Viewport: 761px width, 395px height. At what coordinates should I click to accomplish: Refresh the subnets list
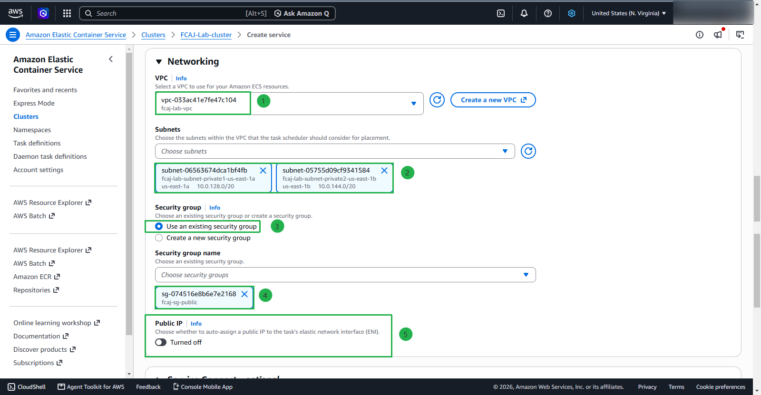pyautogui.click(x=528, y=151)
